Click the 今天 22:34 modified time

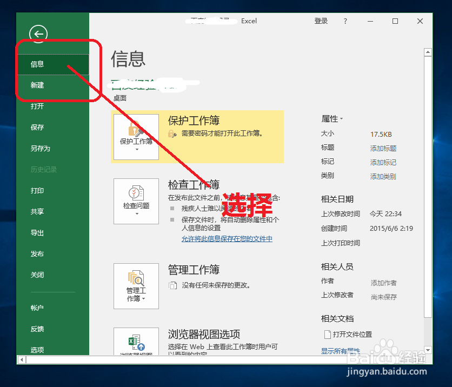(x=385, y=214)
